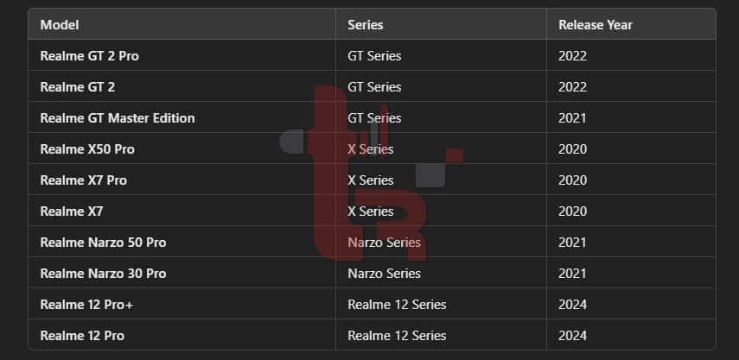The width and height of the screenshot is (739, 360).
Task: Click 2021 year for GT Master Edition
Action: coord(572,117)
